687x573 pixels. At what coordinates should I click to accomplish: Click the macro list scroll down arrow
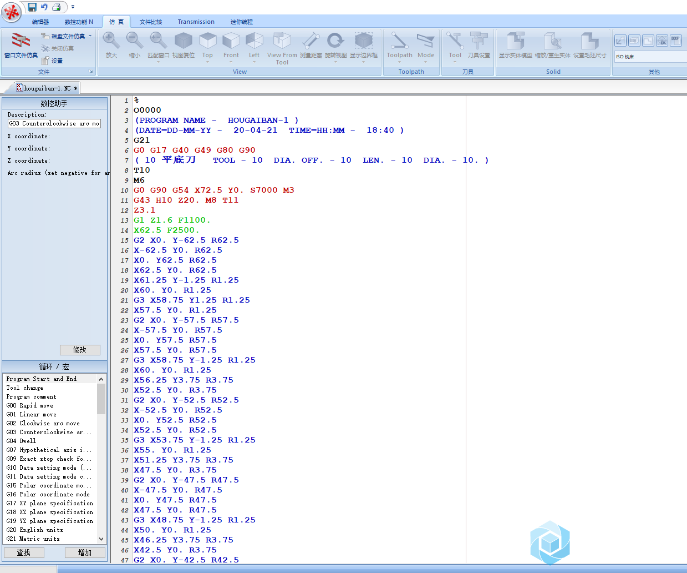[x=101, y=539]
